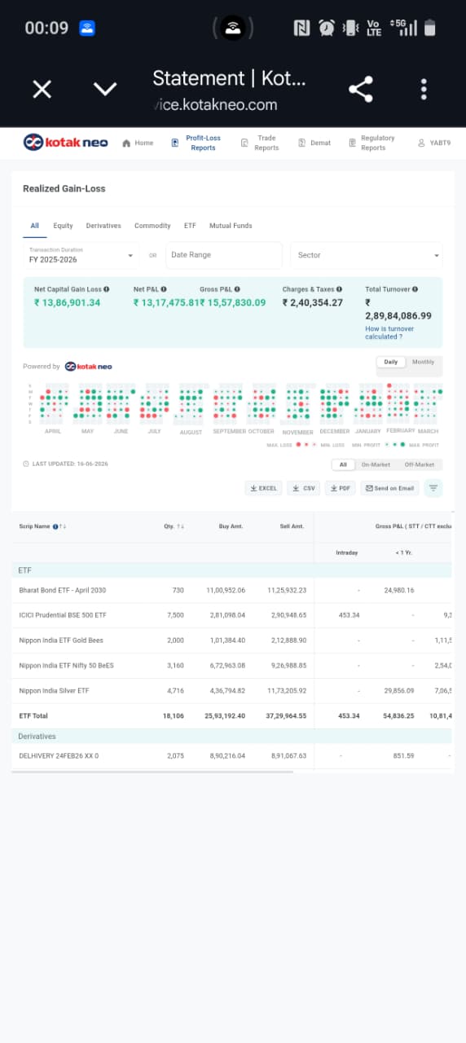Select the All market filter

point(343,464)
